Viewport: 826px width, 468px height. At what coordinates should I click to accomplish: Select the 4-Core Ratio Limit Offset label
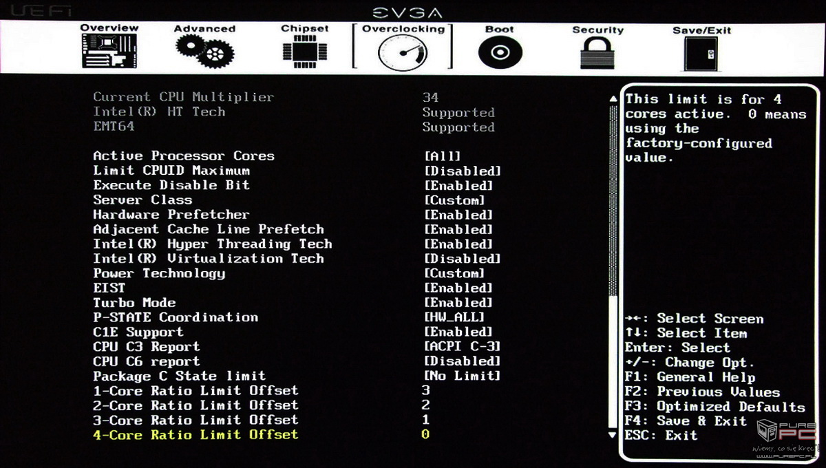click(196, 434)
